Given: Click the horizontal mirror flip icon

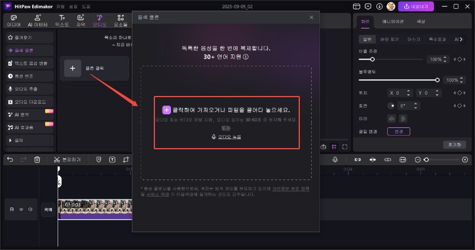Looking at the screenshot, I should pos(392,118).
